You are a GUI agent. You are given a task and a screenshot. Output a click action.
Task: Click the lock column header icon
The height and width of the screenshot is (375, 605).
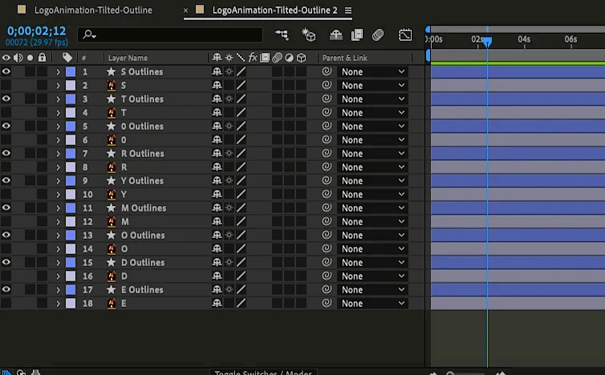tap(42, 58)
